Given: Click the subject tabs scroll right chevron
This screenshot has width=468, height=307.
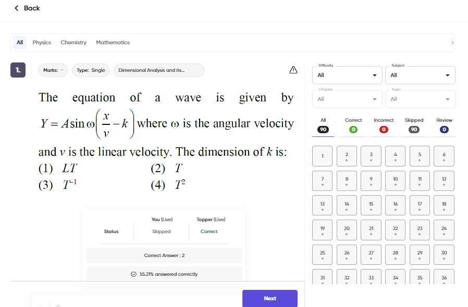Looking at the screenshot, I should point(452,43).
